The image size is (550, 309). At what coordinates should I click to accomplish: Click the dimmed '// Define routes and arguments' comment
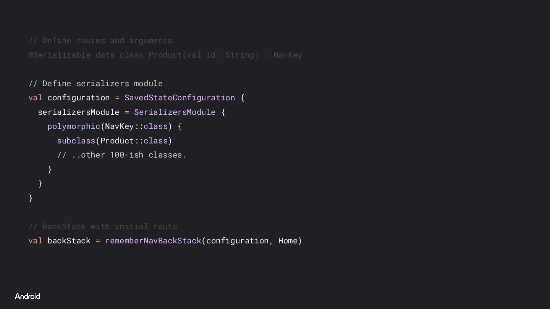100,40
